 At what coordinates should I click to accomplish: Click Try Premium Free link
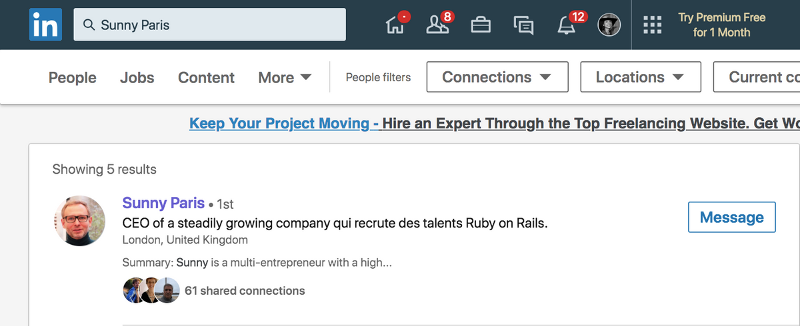721,25
